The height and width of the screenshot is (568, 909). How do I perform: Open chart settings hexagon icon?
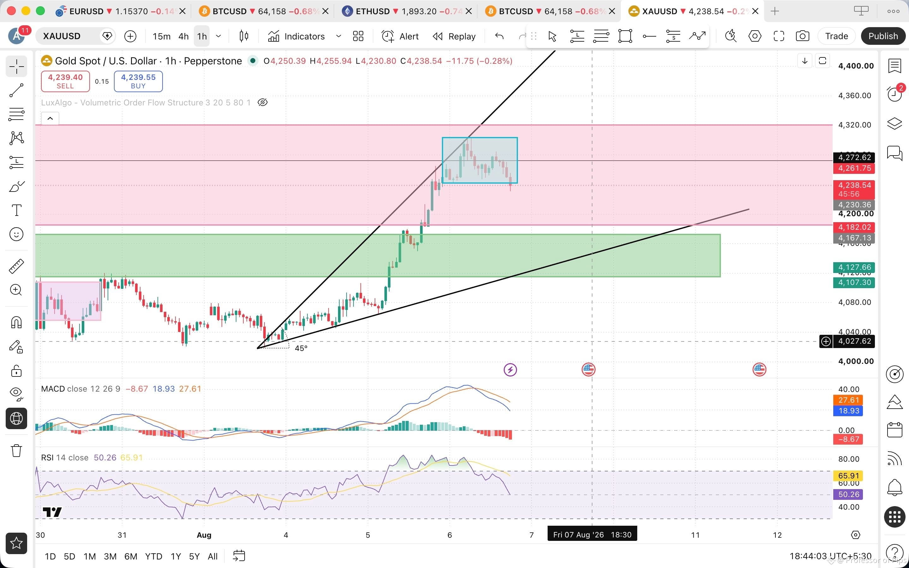click(755, 36)
